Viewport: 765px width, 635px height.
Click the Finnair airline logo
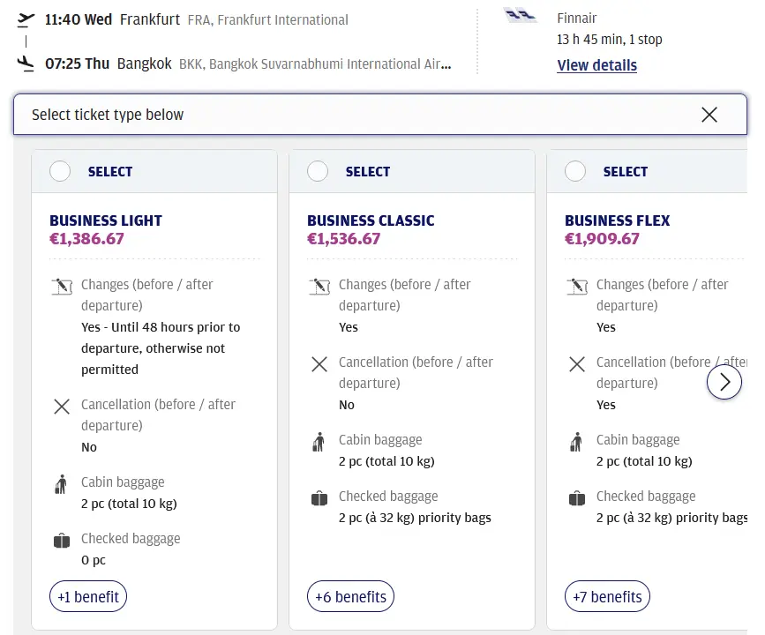521,15
